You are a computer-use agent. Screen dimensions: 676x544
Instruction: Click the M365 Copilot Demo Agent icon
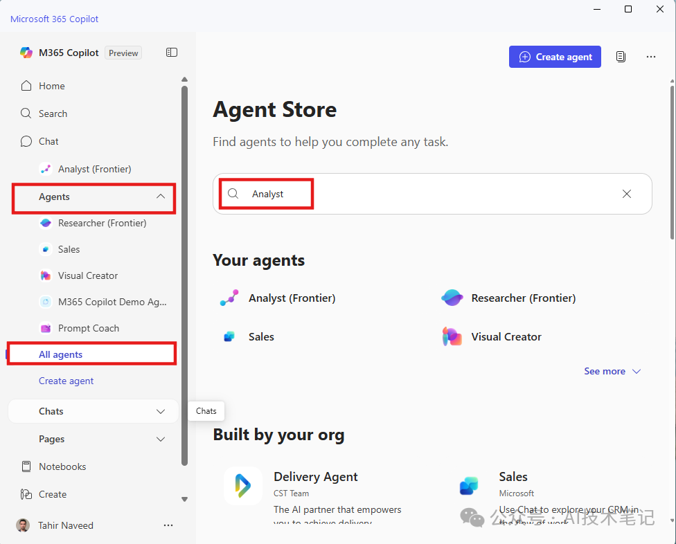(46, 302)
